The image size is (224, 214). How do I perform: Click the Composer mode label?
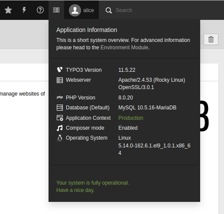pos(85,128)
